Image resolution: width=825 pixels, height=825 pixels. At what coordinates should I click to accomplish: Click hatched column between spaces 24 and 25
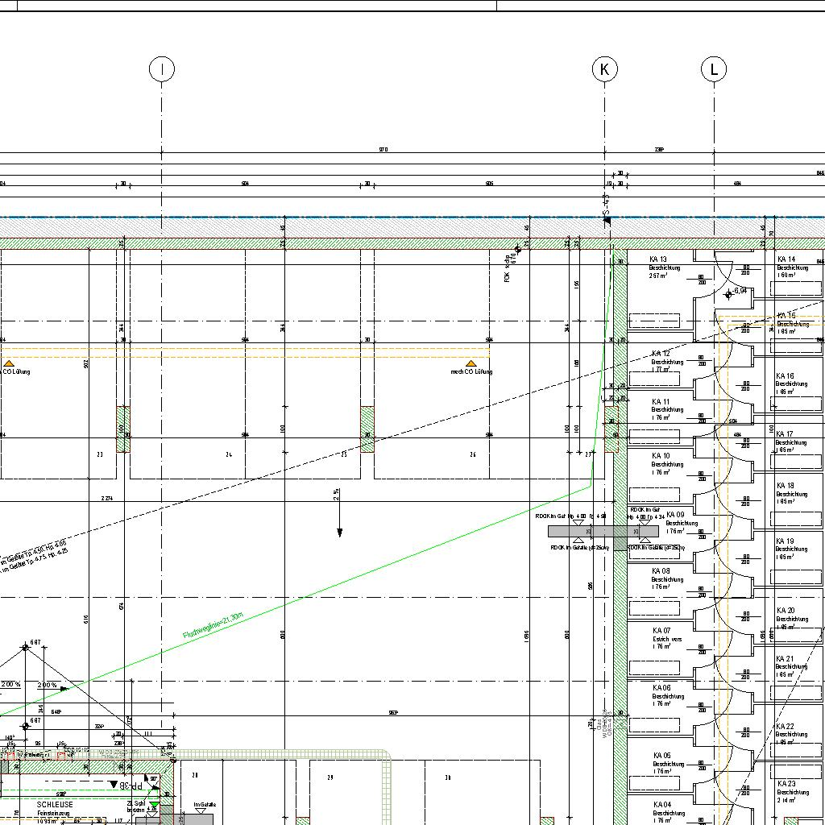(x=367, y=429)
